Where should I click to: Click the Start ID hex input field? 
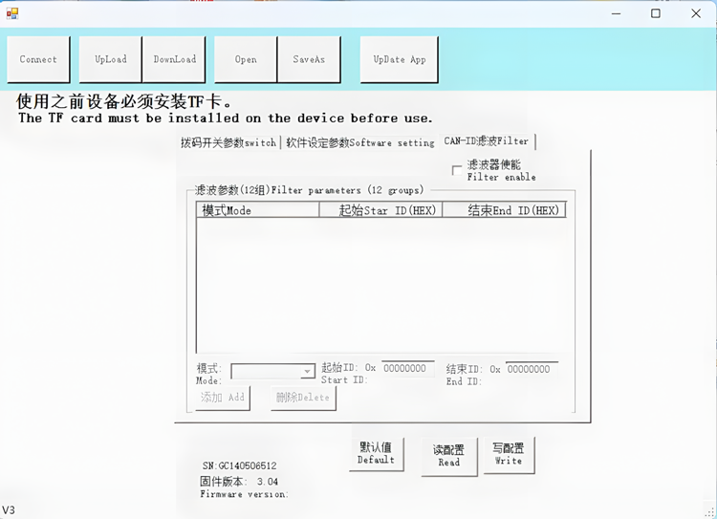408,369
